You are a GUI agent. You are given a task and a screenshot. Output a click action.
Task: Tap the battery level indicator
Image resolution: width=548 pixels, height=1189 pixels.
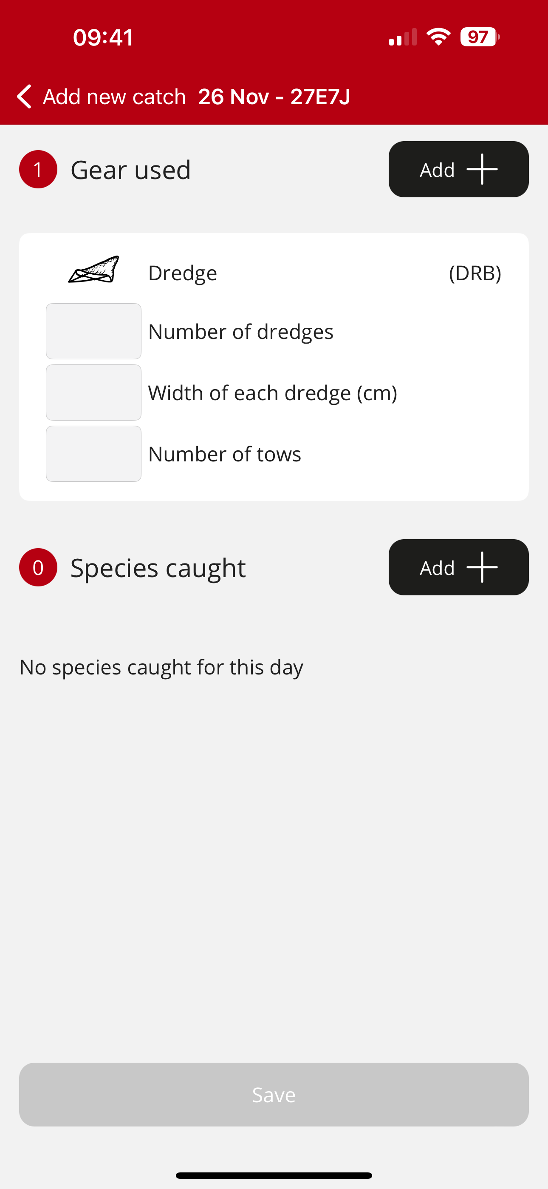point(479,37)
